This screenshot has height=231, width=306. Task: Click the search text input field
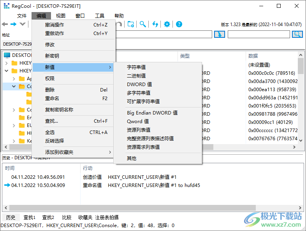click(x=259, y=34)
